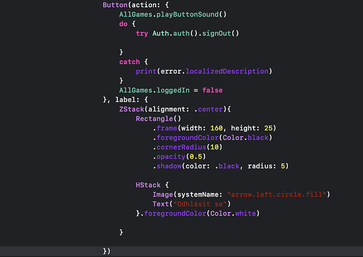Image resolution: width=363 pixels, height=257 pixels.
Task: Click "localizedDescription" in the print statement
Action: (227, 71)
